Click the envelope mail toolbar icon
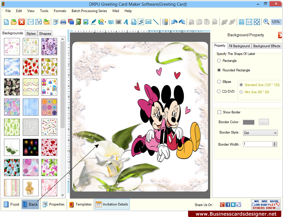 [148, 22]
